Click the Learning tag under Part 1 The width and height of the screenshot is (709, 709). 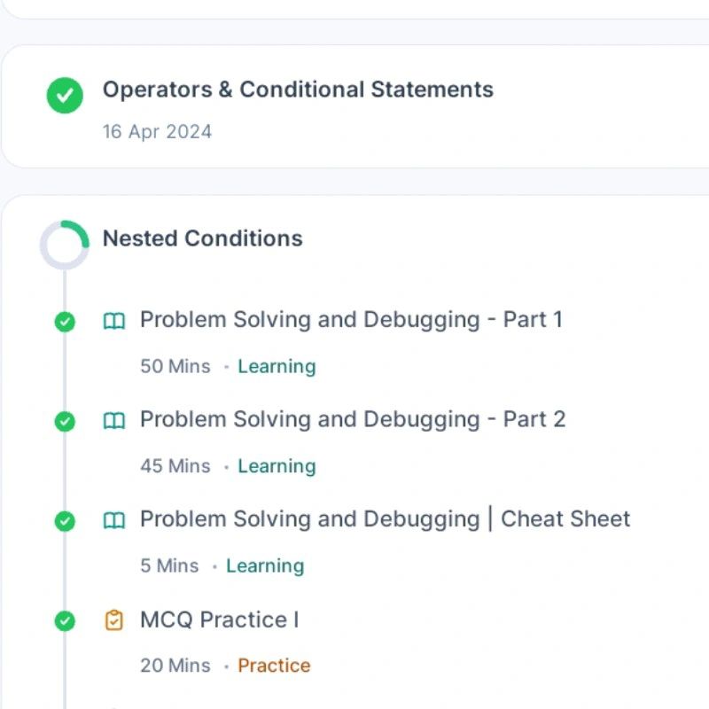click(x=277, y=366)
